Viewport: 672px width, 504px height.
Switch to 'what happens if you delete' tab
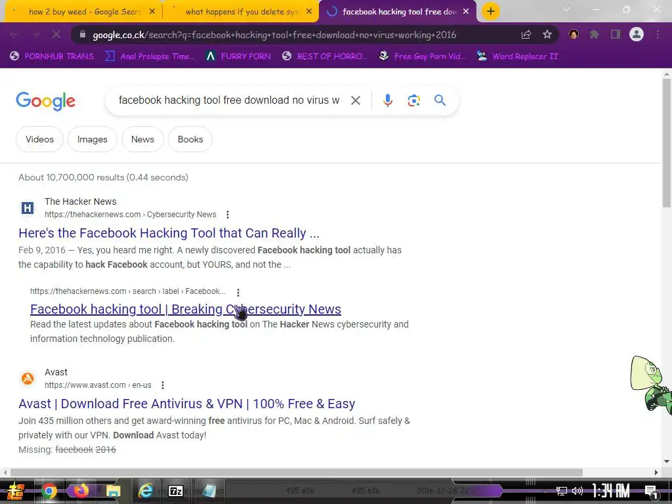pyautogui.click(x=241, y=12)
